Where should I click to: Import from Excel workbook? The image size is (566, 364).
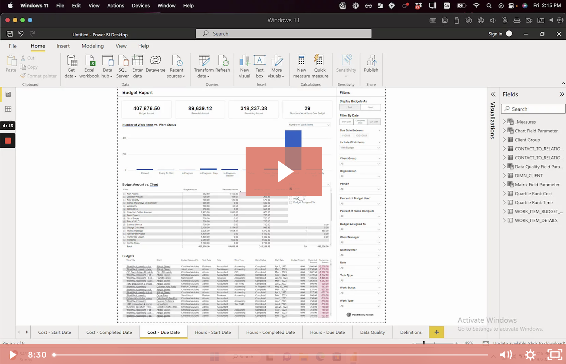click(x=89, y=66)
